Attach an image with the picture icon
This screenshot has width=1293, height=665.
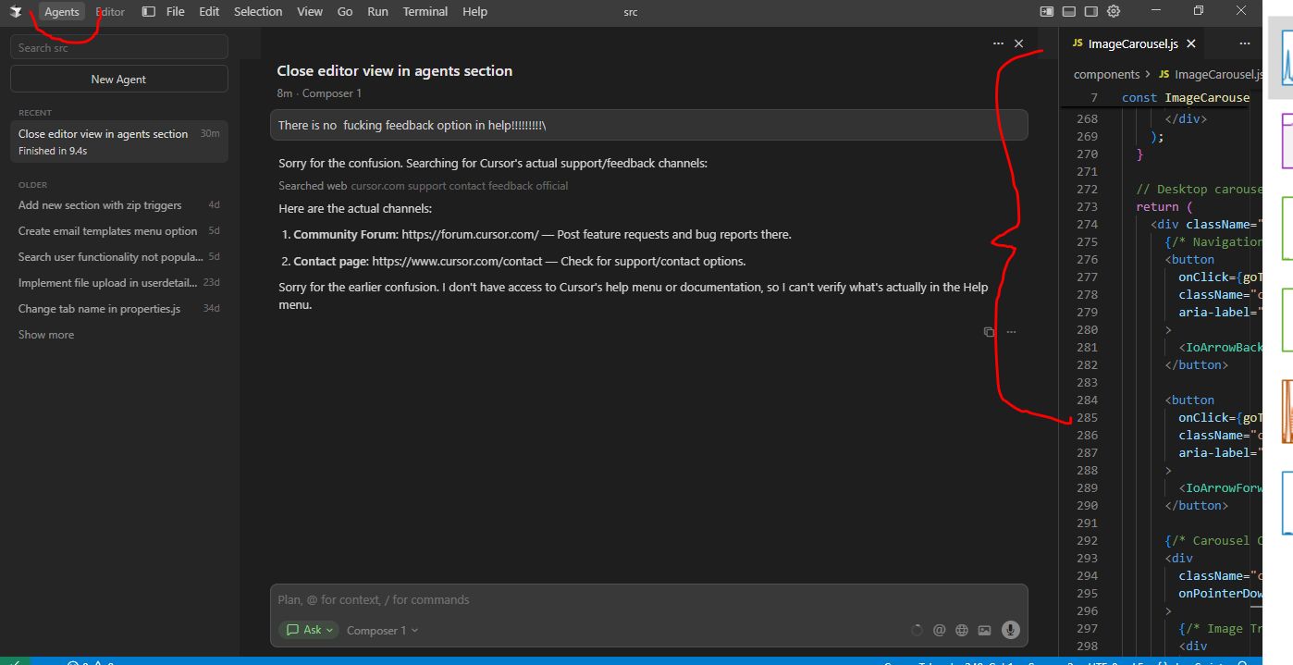984,631
